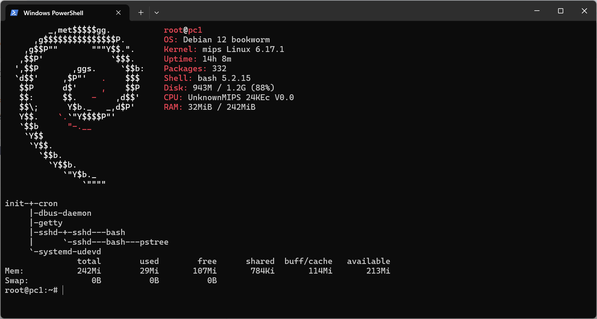The image size is (597, 319).
Task: Click the Mem total value '242Mi'
Action: click(x=89, y=271)
